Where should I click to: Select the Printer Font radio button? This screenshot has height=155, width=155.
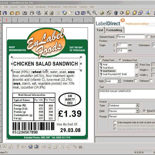click(x=100, y=60)
